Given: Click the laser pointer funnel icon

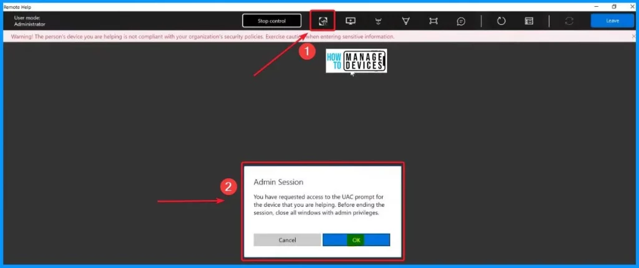Looking at the screenshot, I should click(406, 21).
